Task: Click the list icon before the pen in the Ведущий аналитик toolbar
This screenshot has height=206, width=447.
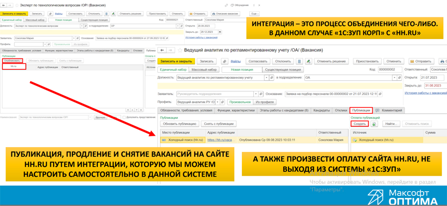Action: click(x=299, y=61)
